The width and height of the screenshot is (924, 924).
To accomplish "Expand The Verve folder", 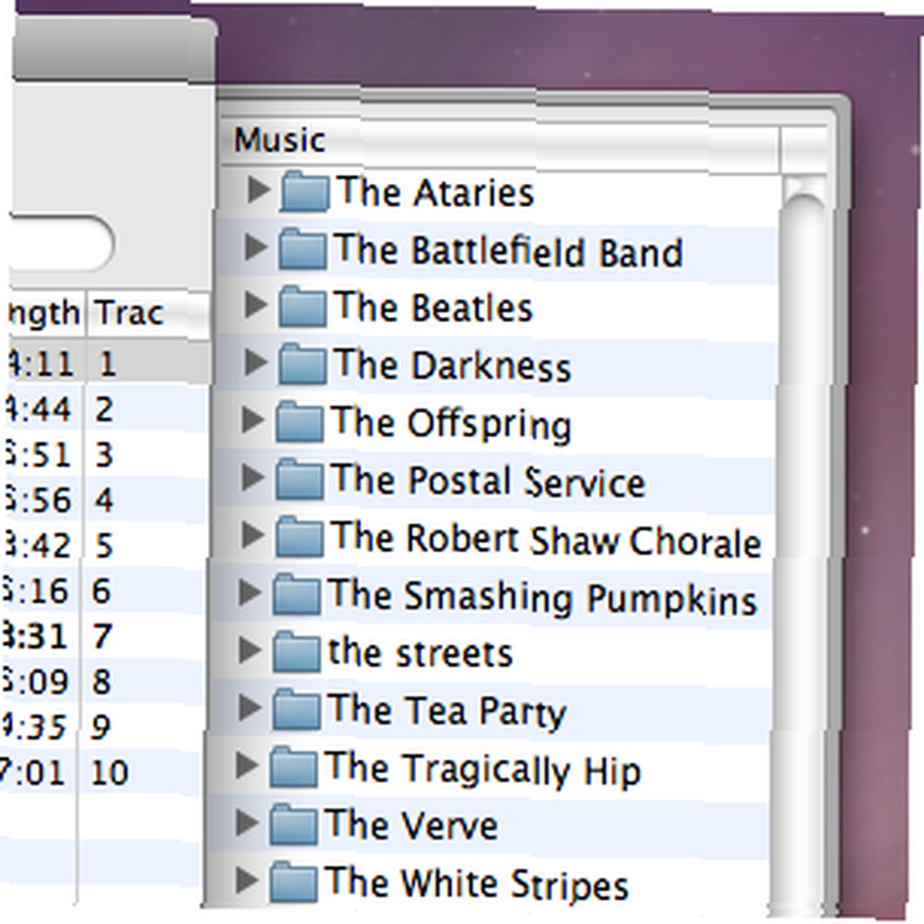I will coord(247,822).
